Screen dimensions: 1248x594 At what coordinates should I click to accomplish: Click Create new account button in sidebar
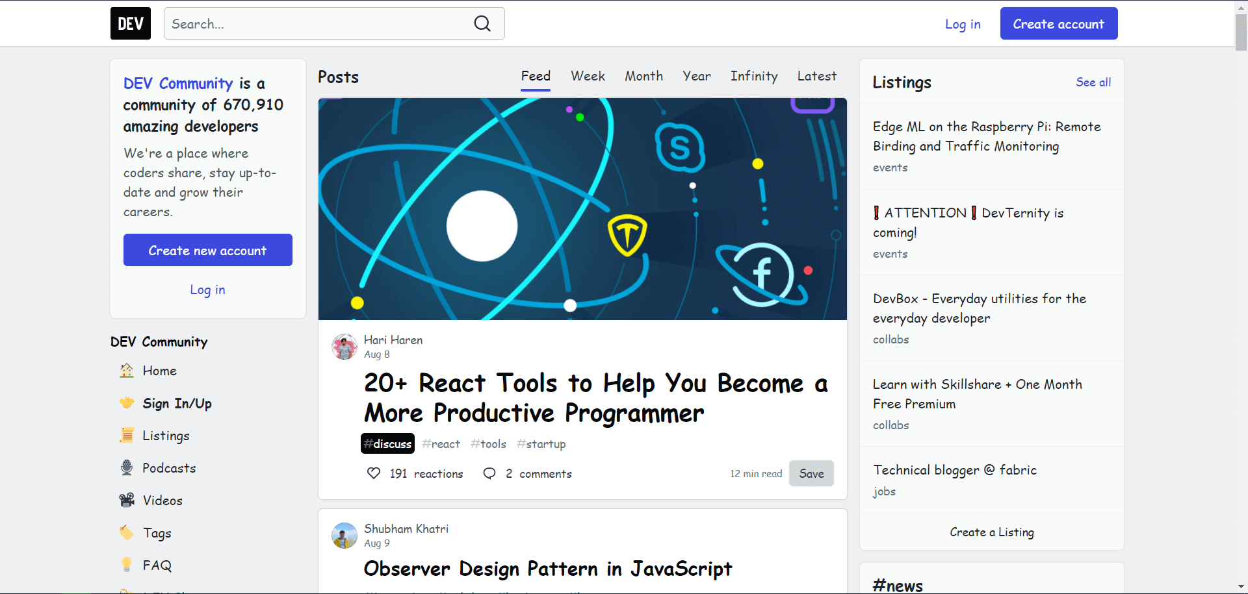click(208, 250)
